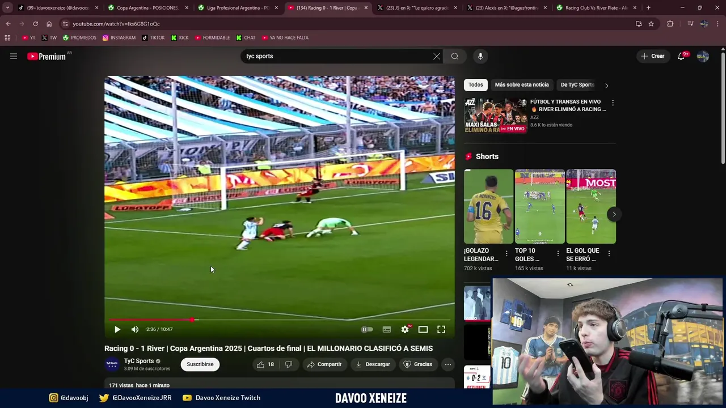Image resolution: width=726 pixels, height=408 pixels.
Task: Enter full screen mode
Action: tap(441, 329)
